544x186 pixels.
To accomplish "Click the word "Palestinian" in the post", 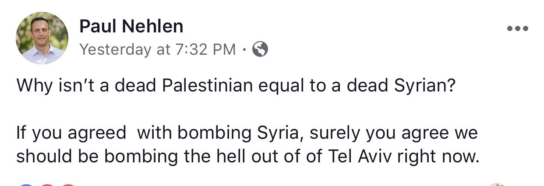I will point(208,85).
